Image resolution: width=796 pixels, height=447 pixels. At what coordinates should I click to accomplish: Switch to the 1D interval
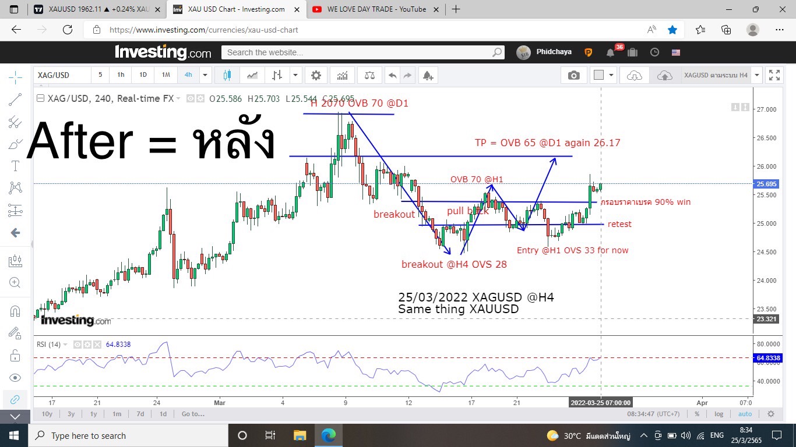(x=143, y=75)
